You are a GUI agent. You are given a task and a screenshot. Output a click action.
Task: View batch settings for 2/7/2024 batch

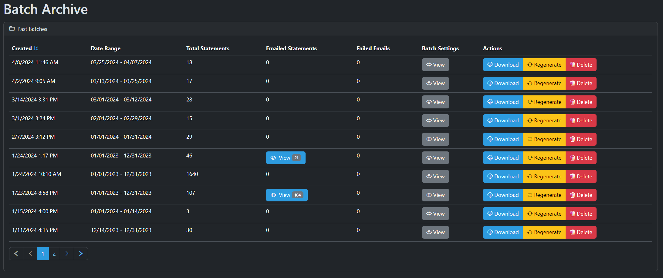pos(435,139)
